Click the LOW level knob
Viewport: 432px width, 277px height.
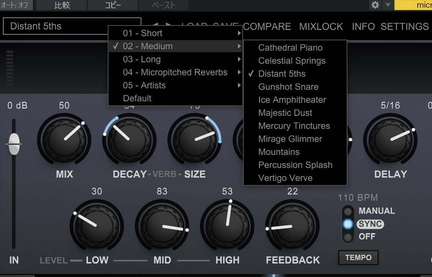coord(97,225)
